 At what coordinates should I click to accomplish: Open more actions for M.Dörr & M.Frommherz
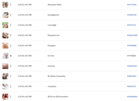coord(11,97)
